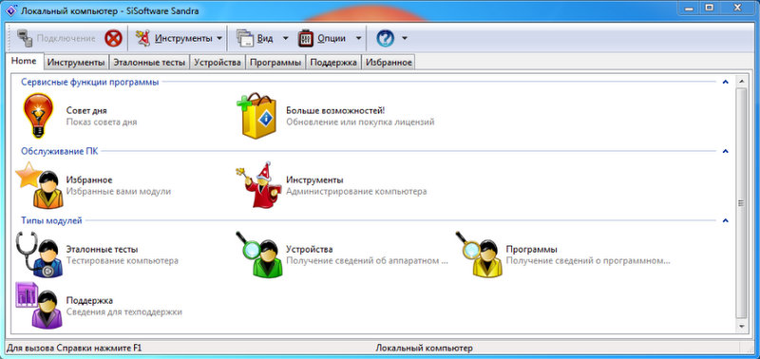Click the Избранные вами модули description
The image size is (760, 359).
point(119,192)
